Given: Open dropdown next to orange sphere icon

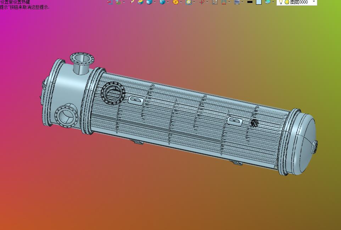Looking at the screenshot, I should tap(181, 2).
